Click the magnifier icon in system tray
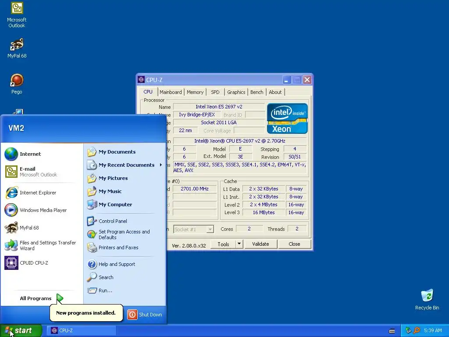This screenshot has width=449, height=337. point(417,330)
